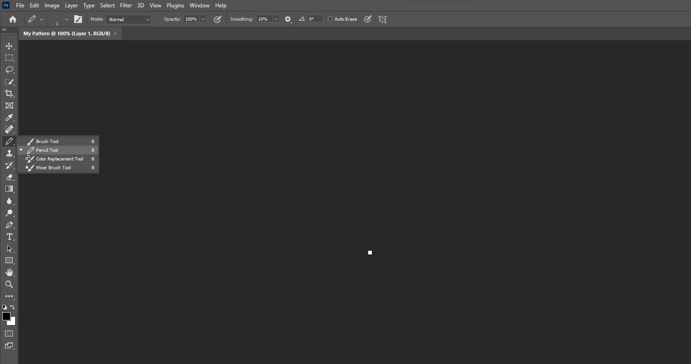Toggle pressure controls opacity in options bar
Image resolution: width=691 pixels, height=364 pixels.
pos(218,19)
